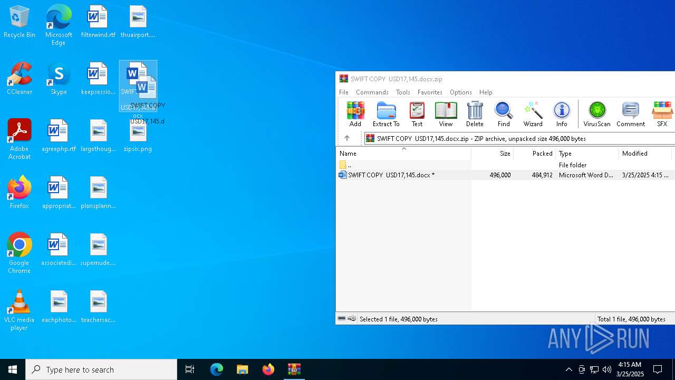Open the Find tool in WinRAR

504,115
